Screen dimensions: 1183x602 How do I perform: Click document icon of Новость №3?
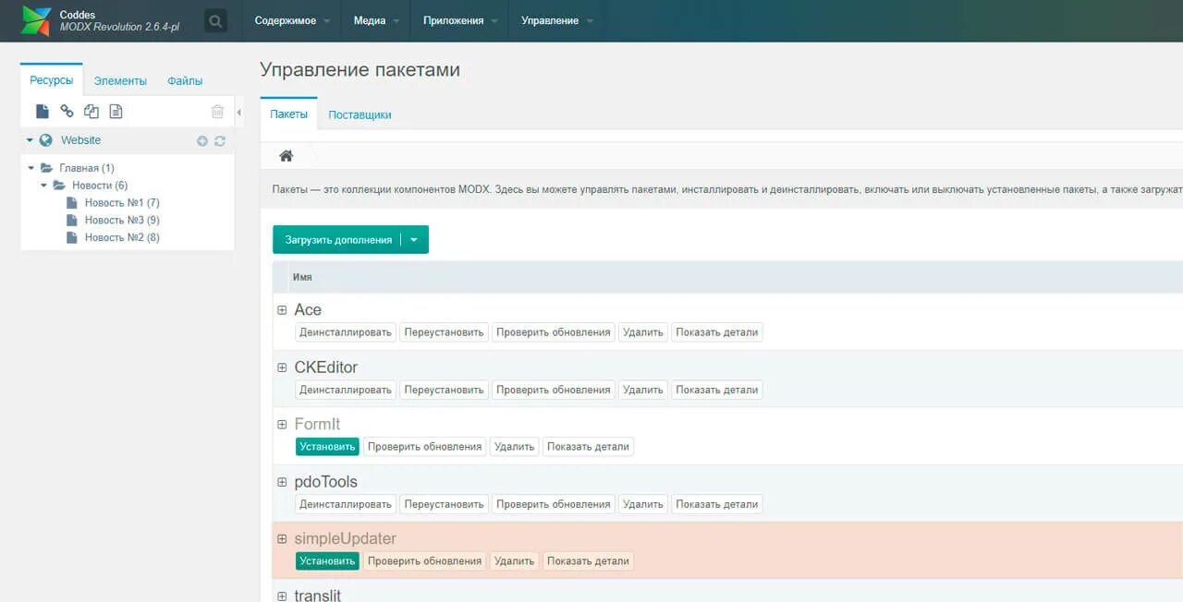pos(71,220)
